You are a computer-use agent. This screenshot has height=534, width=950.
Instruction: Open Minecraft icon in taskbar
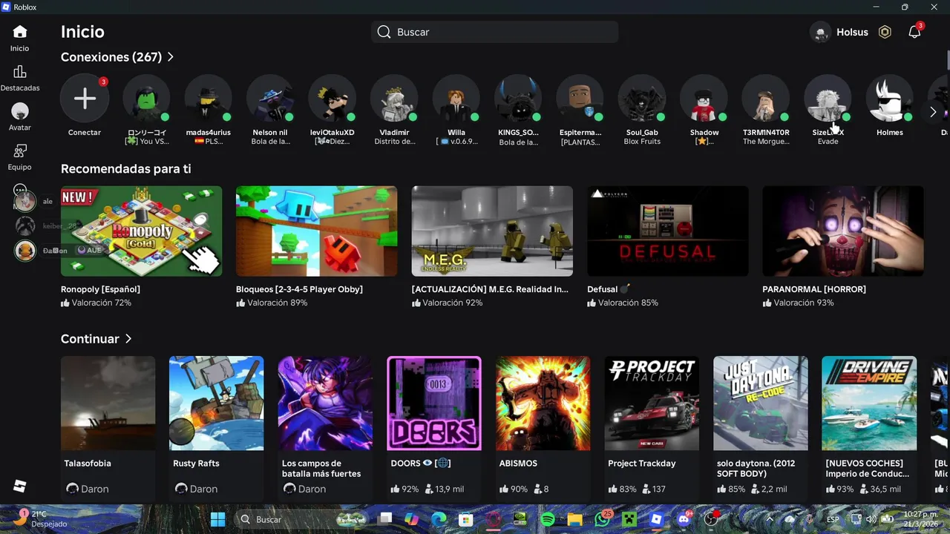point(629,519)
